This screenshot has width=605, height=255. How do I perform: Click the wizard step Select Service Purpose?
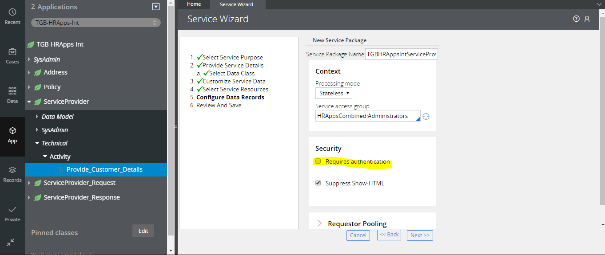tap(233, 57)
